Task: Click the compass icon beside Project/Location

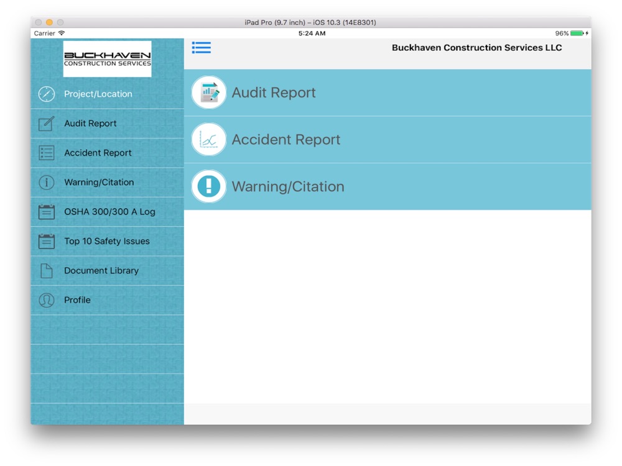Action: [x=47, y=94]
